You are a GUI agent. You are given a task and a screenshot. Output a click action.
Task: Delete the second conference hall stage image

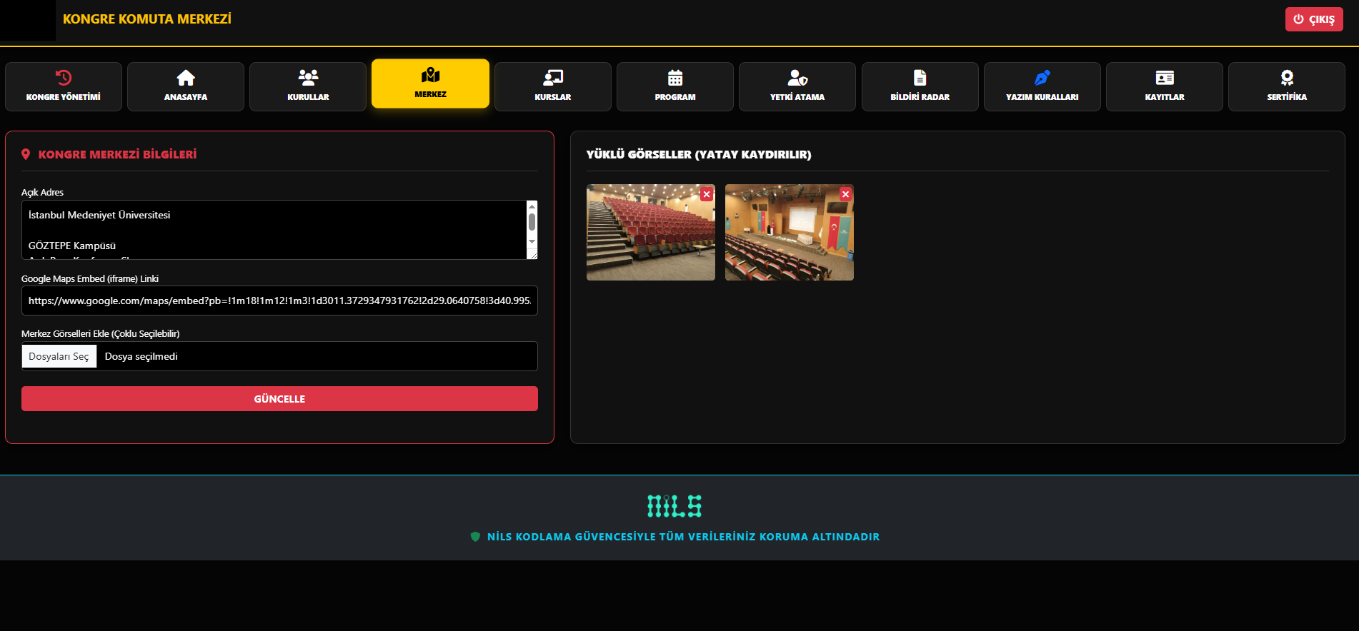pos(845,194)
